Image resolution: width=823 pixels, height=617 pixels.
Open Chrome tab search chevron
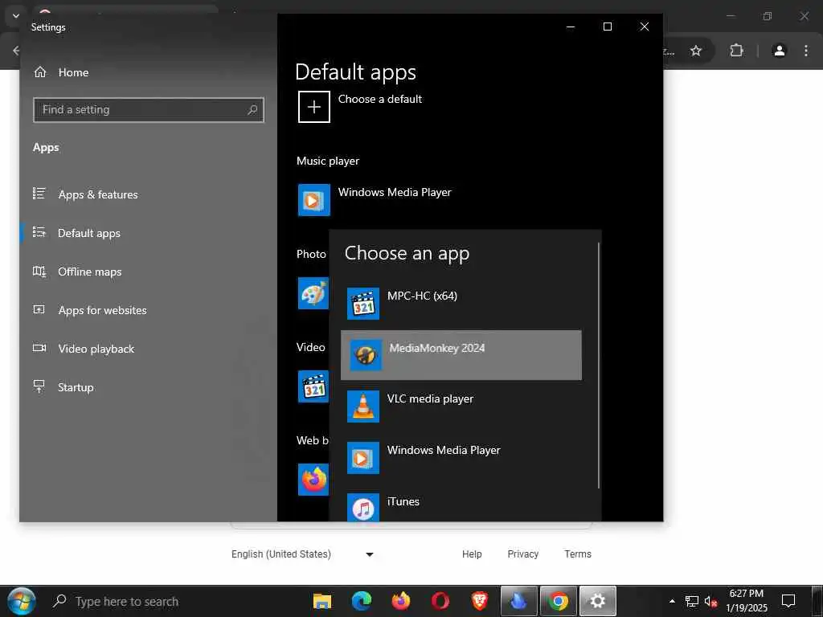[x=16, y=16]
